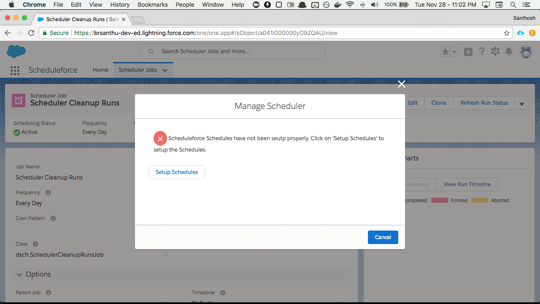This screenshot has width=540, height=304.
Task: Open the Chrome Bookmarks menu
Action: pyautogui.click(x=152, y=5)
